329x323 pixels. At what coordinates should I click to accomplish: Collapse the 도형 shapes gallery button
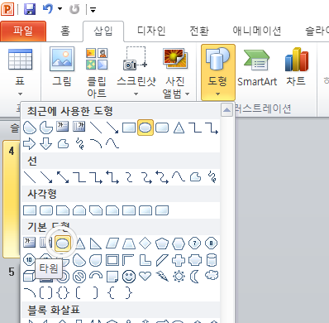[217, 72]
